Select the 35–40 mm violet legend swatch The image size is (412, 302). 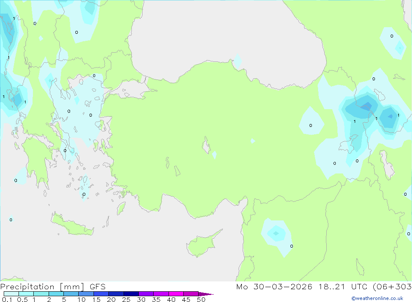(161, 294)
